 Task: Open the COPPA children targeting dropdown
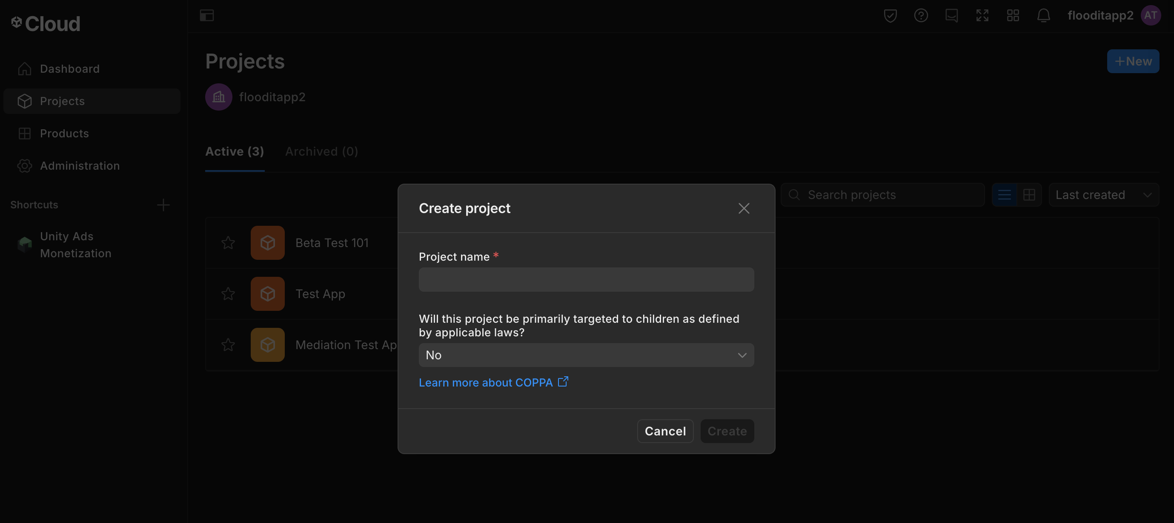586,355
